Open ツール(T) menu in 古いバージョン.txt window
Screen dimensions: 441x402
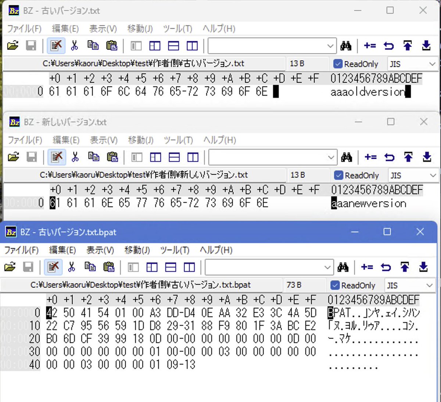[x=178, y=29]
